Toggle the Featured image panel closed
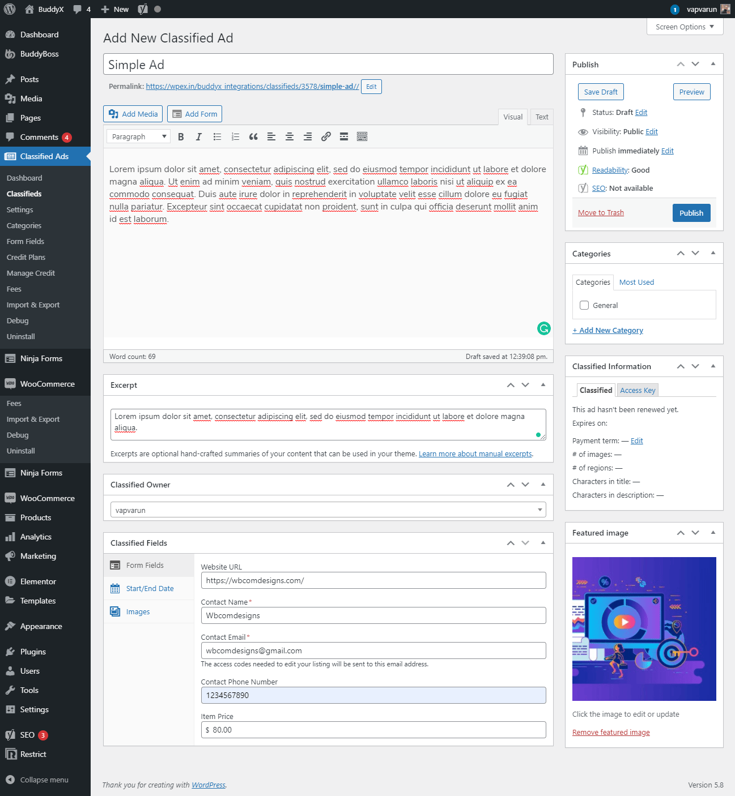Screen dimensions: 735x796 (713, 532)
